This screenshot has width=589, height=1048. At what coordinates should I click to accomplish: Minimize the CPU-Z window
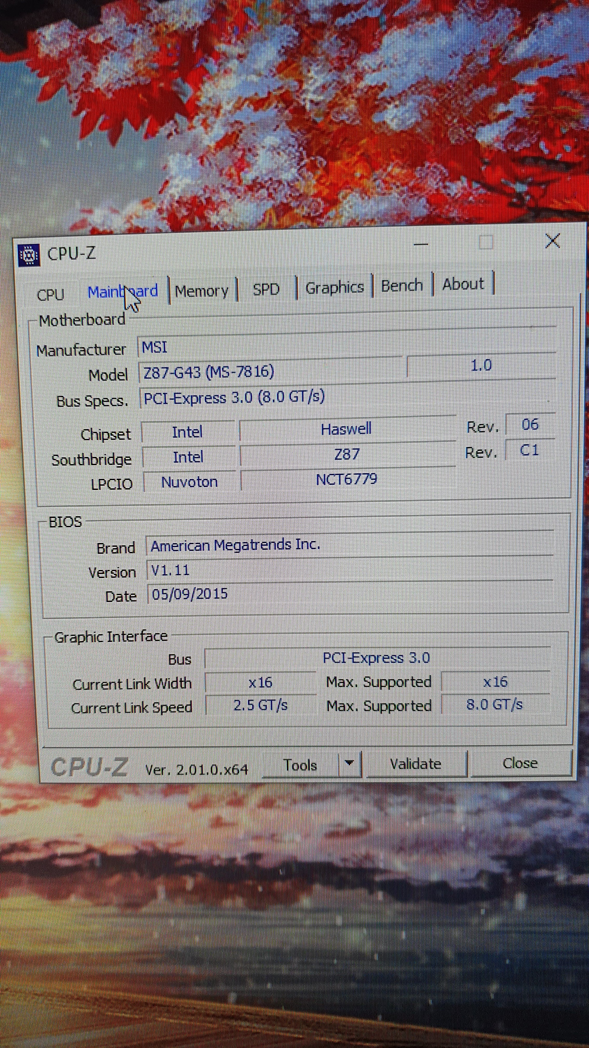point(421,245)
